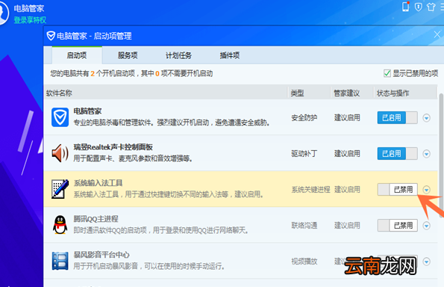Switch to the 服务项 tab

tap(128, 55)
